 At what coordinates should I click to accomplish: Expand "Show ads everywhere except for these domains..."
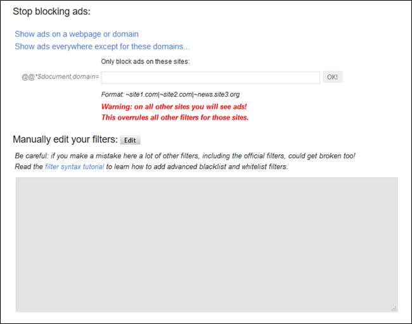pos(102,46)
